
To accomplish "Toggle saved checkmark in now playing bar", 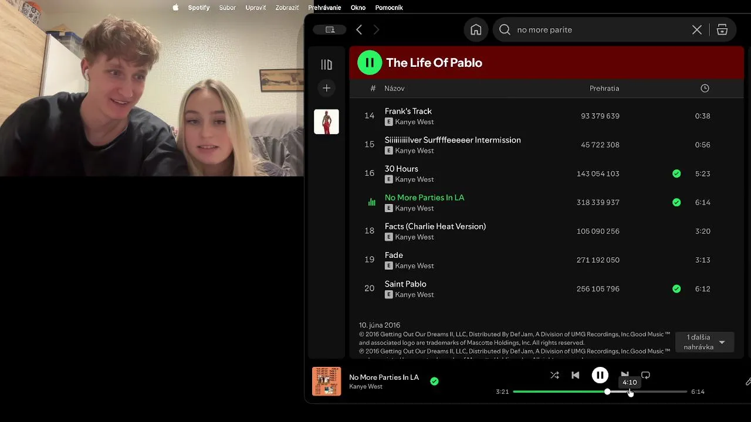I will [x=434, y=381].
